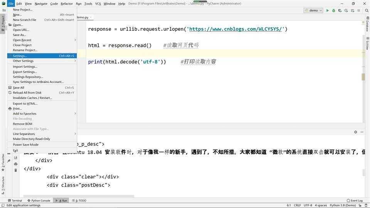Pin the Run tab

[9, 161]
